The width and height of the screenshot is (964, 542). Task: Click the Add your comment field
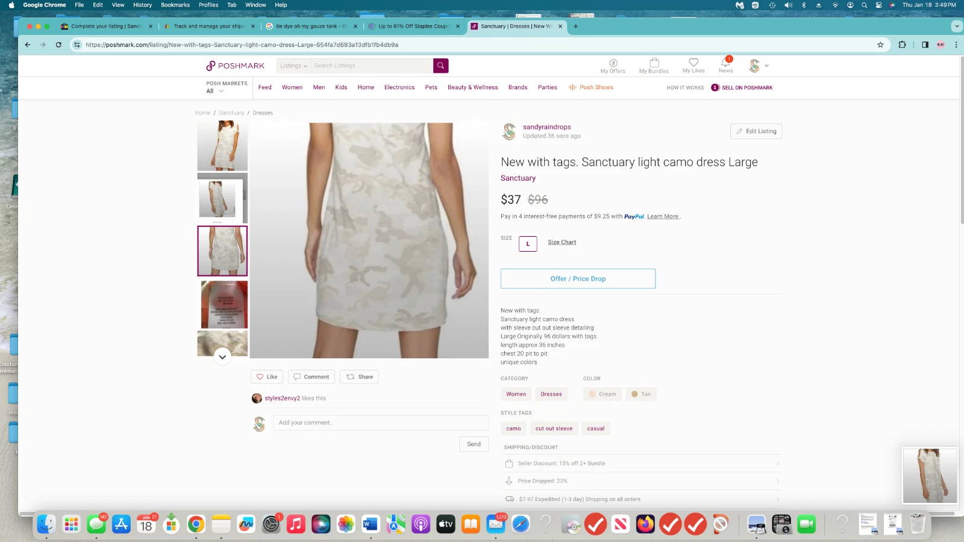[380, 423]
